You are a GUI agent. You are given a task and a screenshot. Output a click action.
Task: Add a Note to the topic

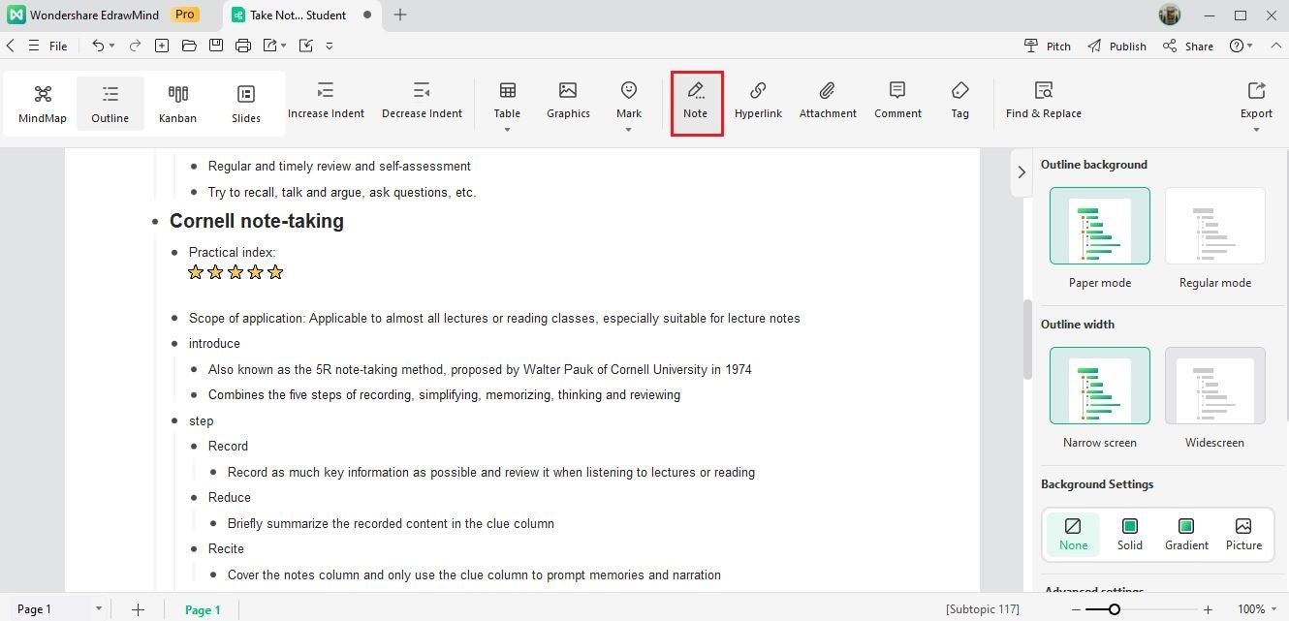696,103
